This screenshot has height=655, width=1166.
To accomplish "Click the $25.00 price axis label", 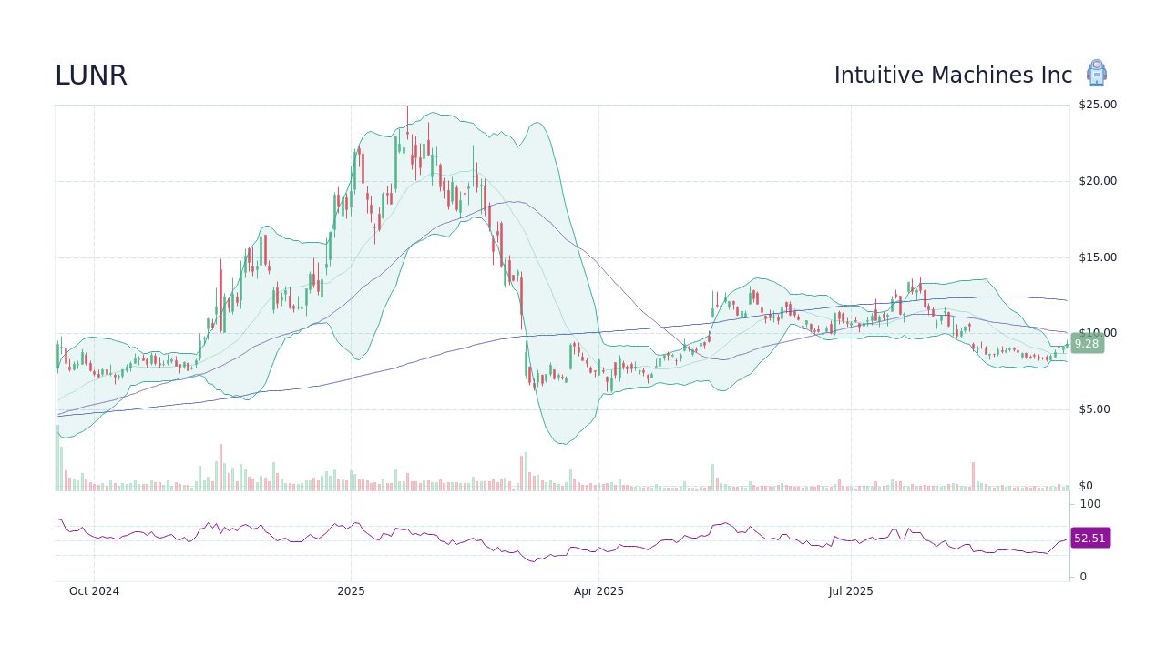I will coord(1098,105).
